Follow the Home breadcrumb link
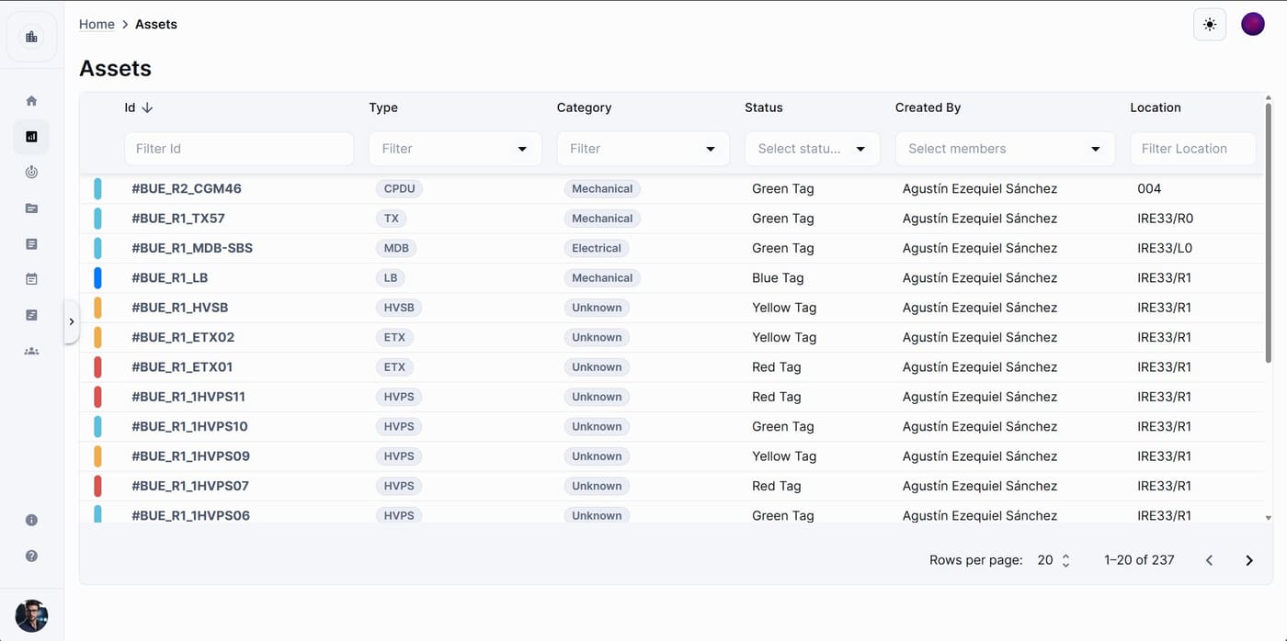This screenshot has width=1287, height=641. [x=97, y=25]
